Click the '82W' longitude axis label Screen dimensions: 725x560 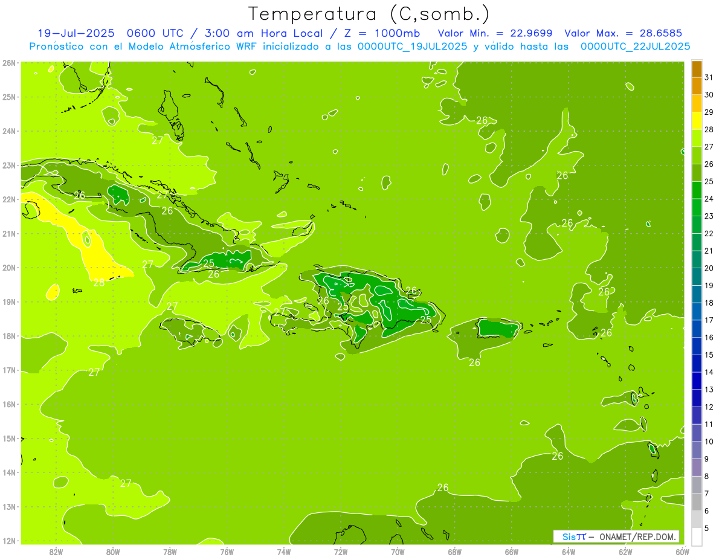56,552
